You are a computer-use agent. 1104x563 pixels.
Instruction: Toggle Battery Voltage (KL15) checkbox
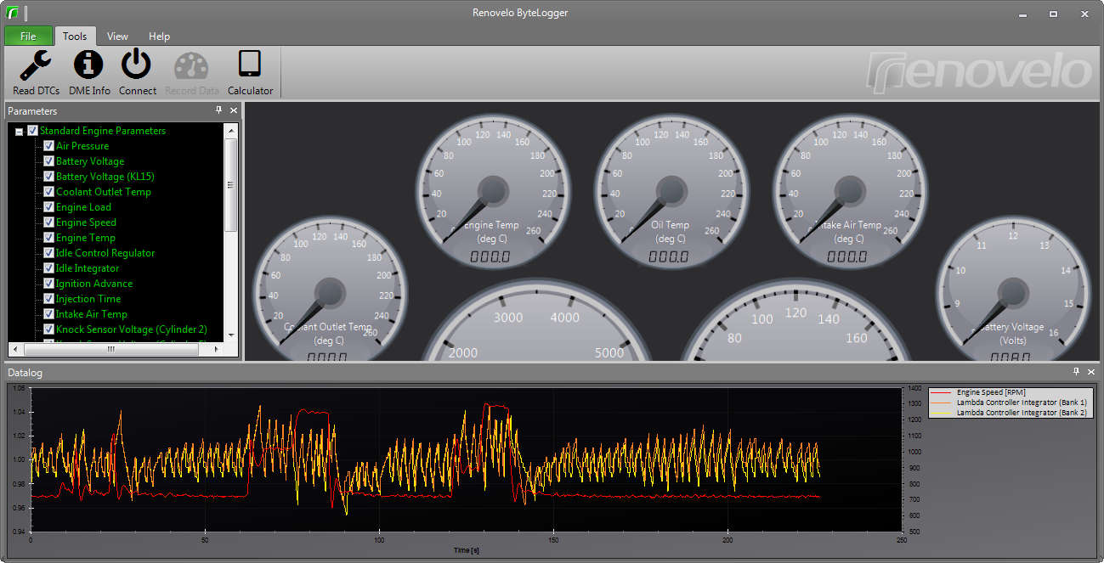(48, 177)
